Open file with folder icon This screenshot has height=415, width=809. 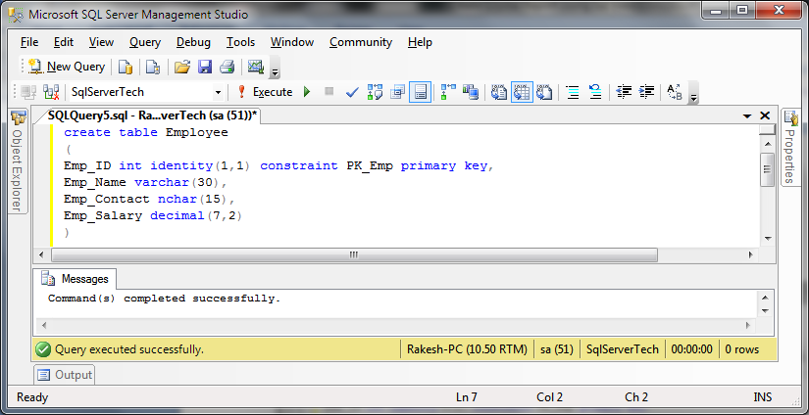tap(181, 67)
